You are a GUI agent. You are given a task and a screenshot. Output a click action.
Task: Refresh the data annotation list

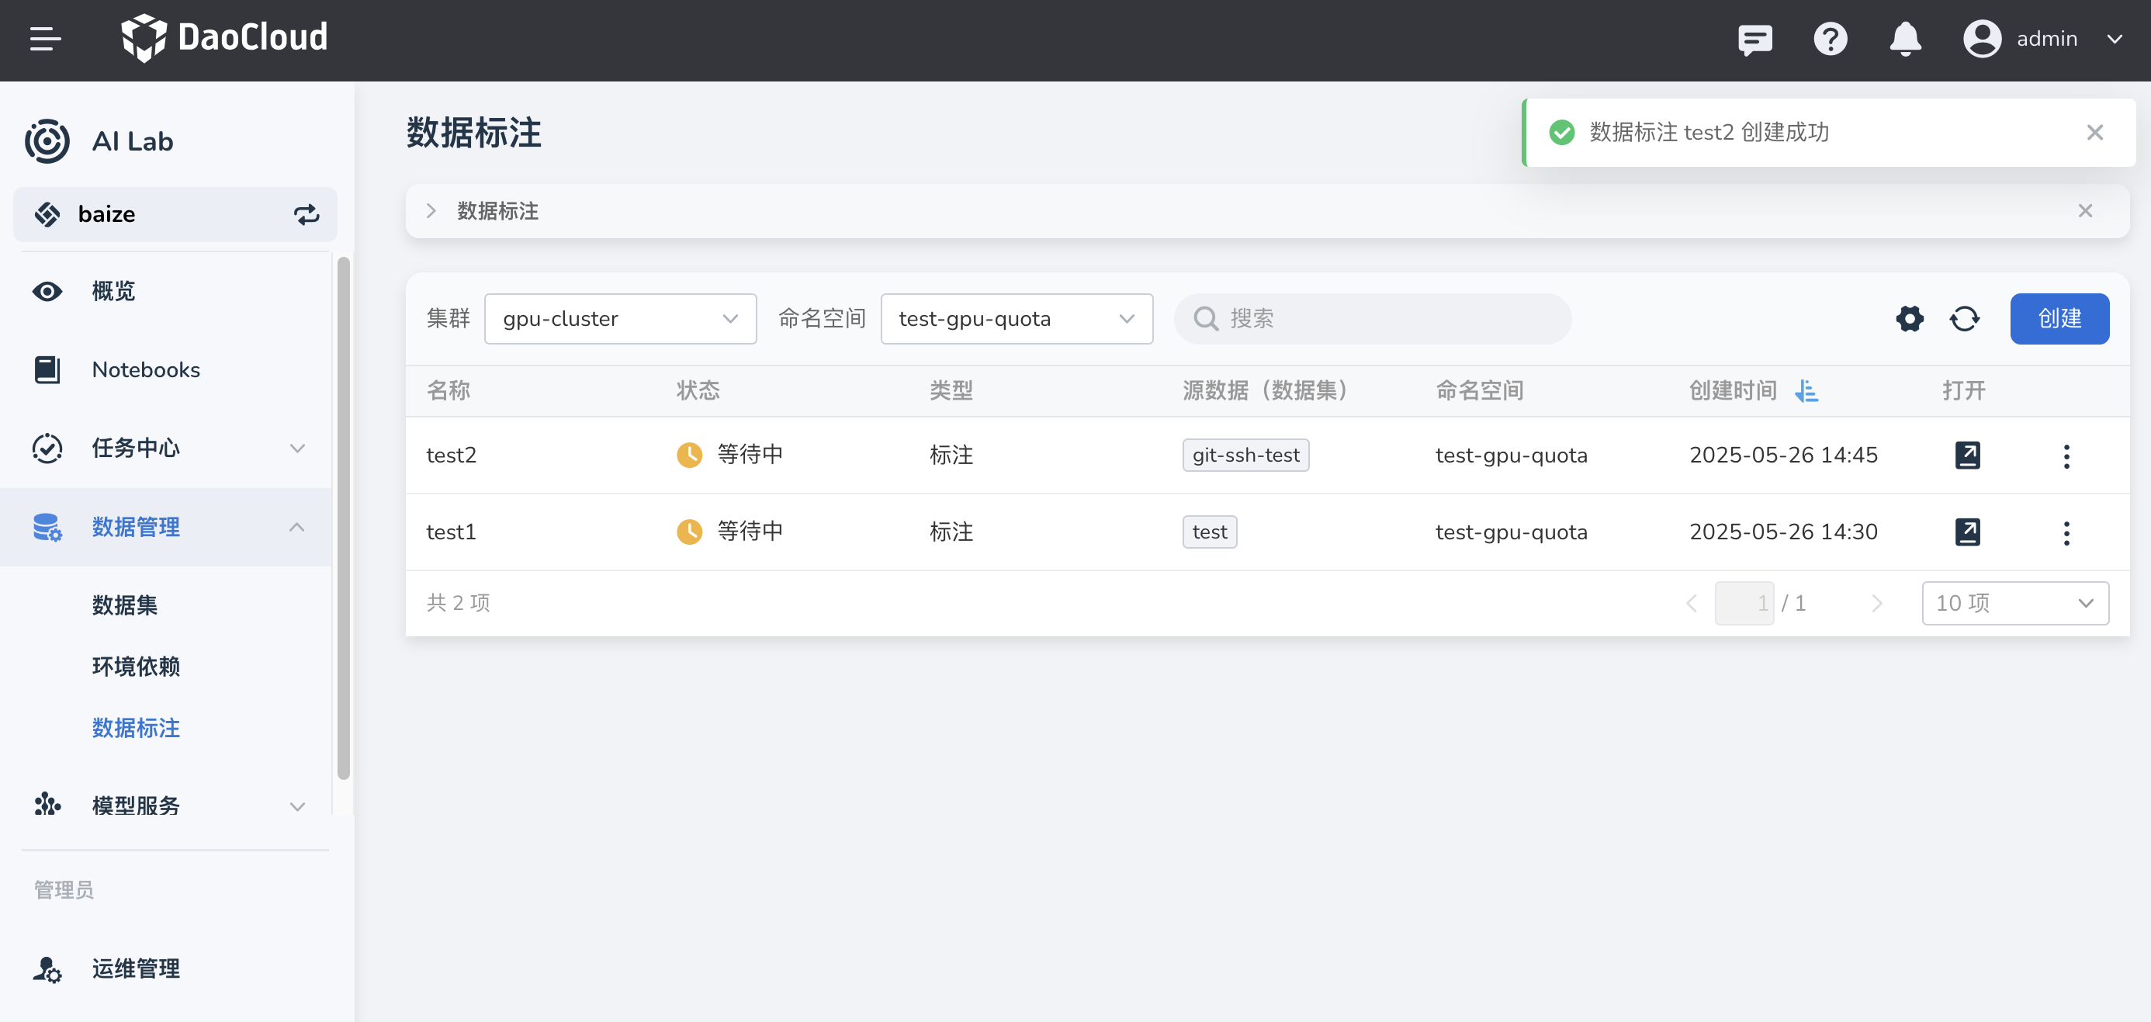click(1964, 318)
